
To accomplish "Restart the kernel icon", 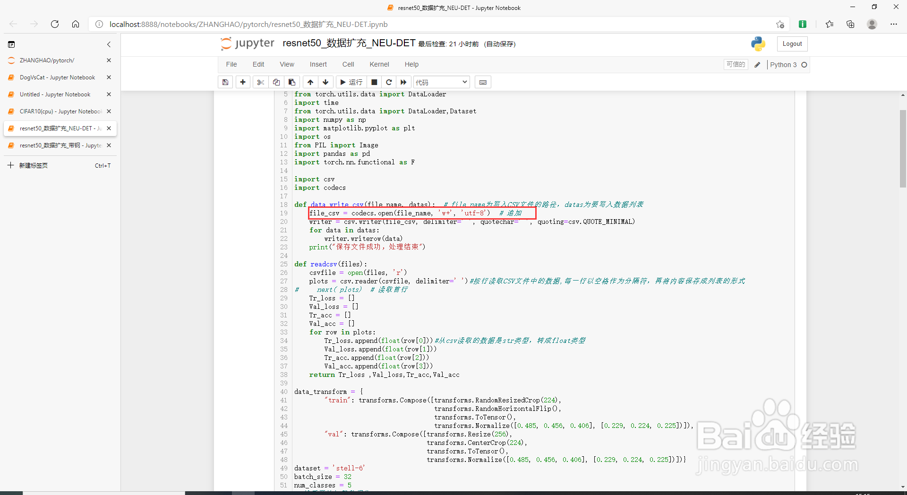I will click(389, 82).
